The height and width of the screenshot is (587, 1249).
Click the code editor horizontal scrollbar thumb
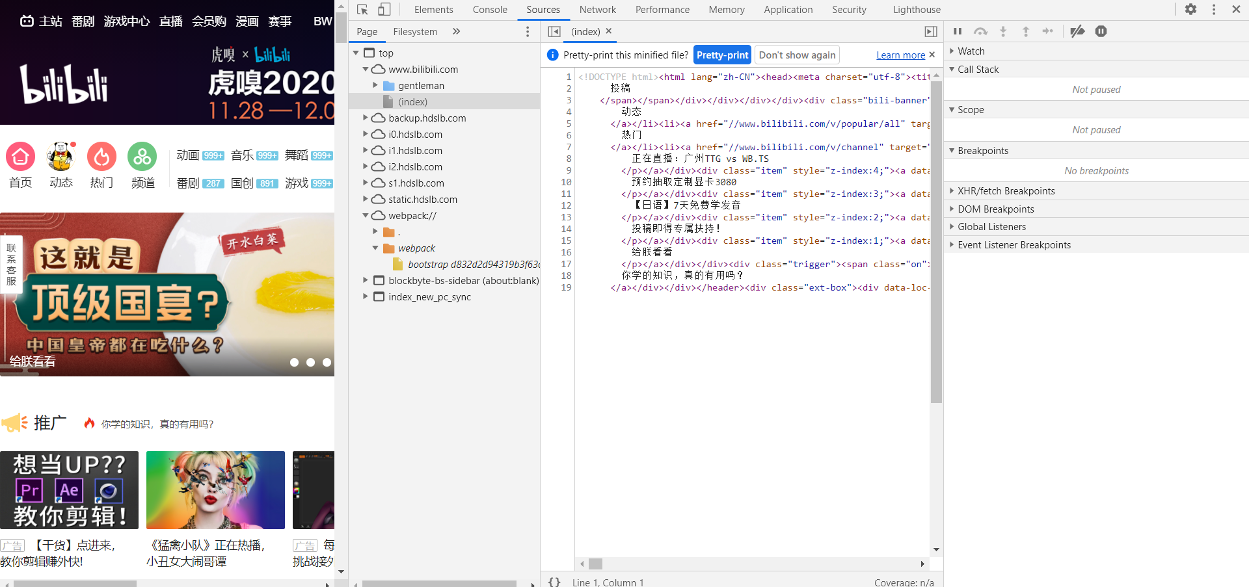pos(595,564)
